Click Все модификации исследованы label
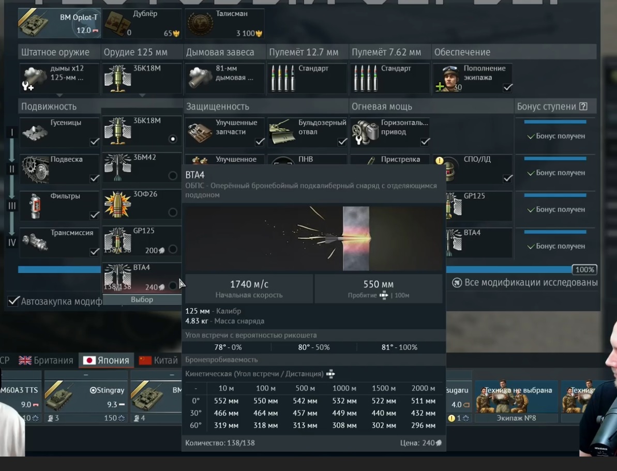Image resolution: width=617 pixels, height=471 pixels. [531, 282]
